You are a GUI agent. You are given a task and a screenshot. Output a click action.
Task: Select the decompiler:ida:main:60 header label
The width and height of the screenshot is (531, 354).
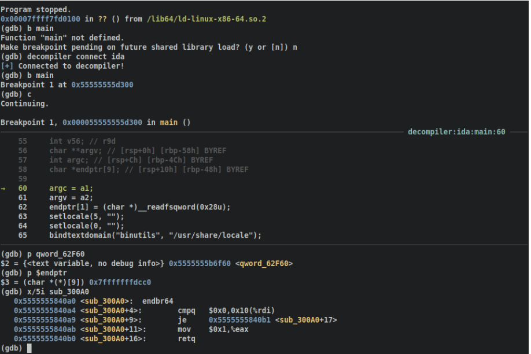tap(456, 132)
